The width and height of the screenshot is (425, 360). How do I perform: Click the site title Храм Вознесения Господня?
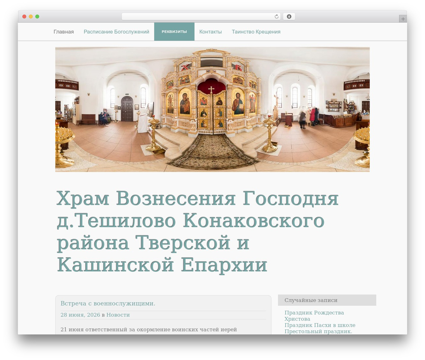198,231
